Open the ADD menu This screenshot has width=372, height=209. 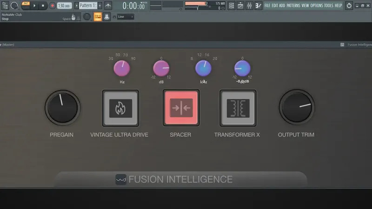(x=282, y=6)
